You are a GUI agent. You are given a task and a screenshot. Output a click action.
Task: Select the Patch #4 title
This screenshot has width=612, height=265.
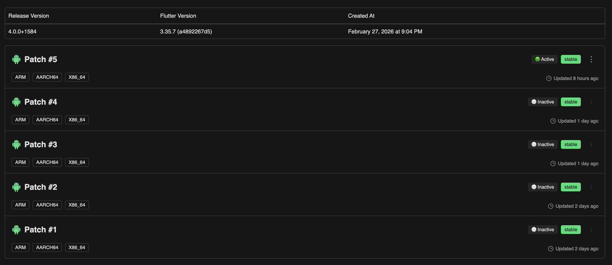[x=41, y=102]
